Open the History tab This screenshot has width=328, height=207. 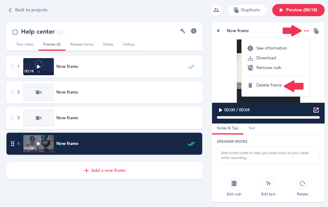coord(129,44)
